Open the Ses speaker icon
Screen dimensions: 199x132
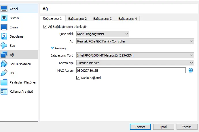pyautogui.click(x=4, y=45)
